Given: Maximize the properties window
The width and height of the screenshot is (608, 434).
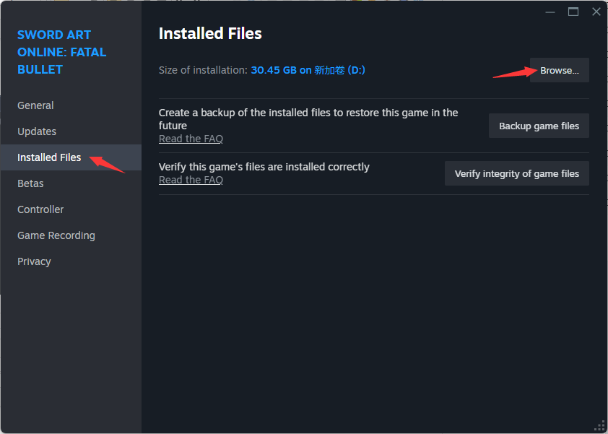Looking at the screenshot, I should point(573,12).
